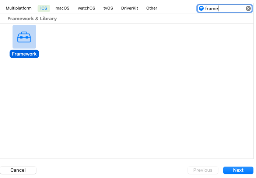Click the Cancel button
Image resolution: width=256 pixels, height=178 pixels.
(18, 170)
